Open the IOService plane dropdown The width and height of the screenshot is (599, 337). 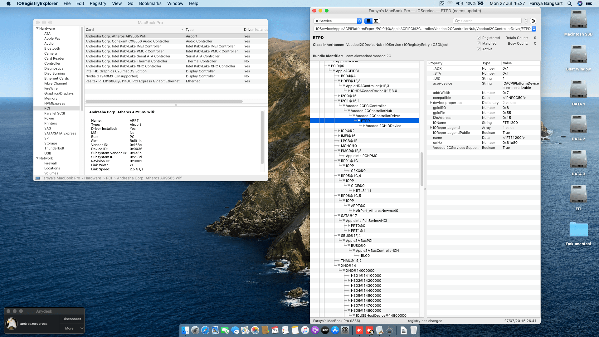click(x=338, y=21)
